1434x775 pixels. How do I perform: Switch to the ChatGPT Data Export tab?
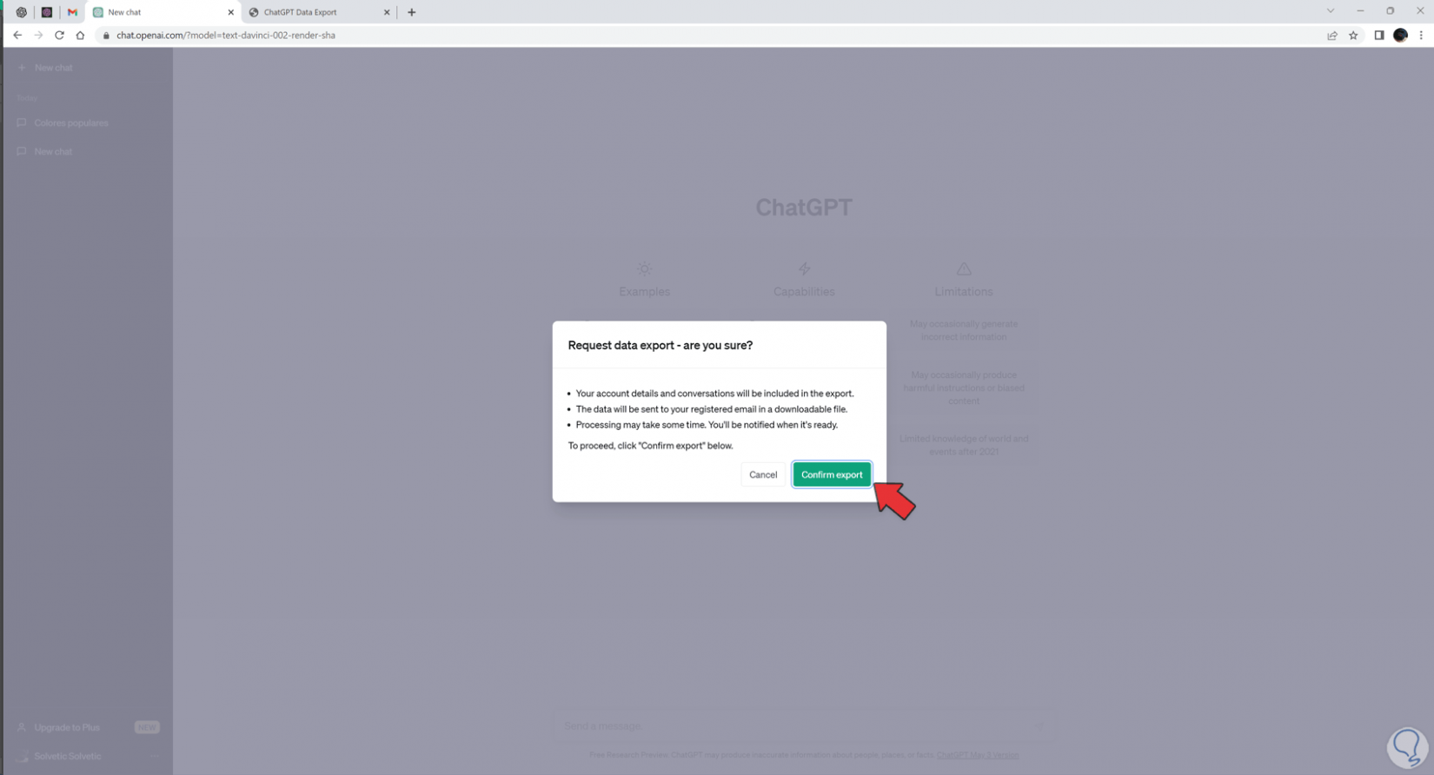(x=318, y=12)
